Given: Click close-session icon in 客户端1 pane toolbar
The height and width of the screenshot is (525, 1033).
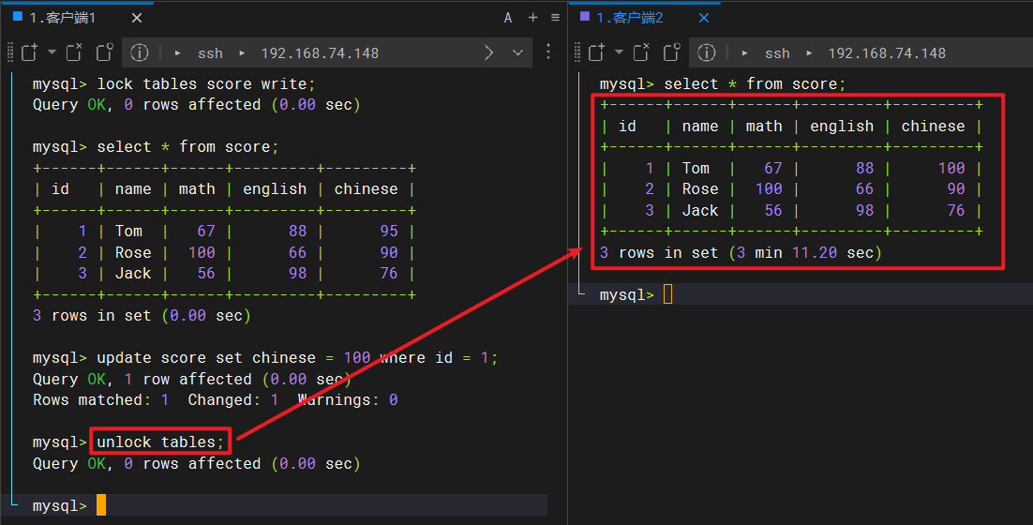Looking at the screenshot, I should click(74, 52).
